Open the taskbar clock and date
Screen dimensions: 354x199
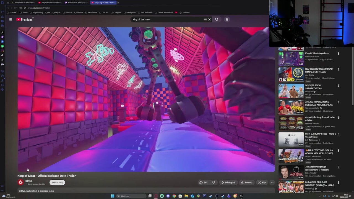click(344, 196)
